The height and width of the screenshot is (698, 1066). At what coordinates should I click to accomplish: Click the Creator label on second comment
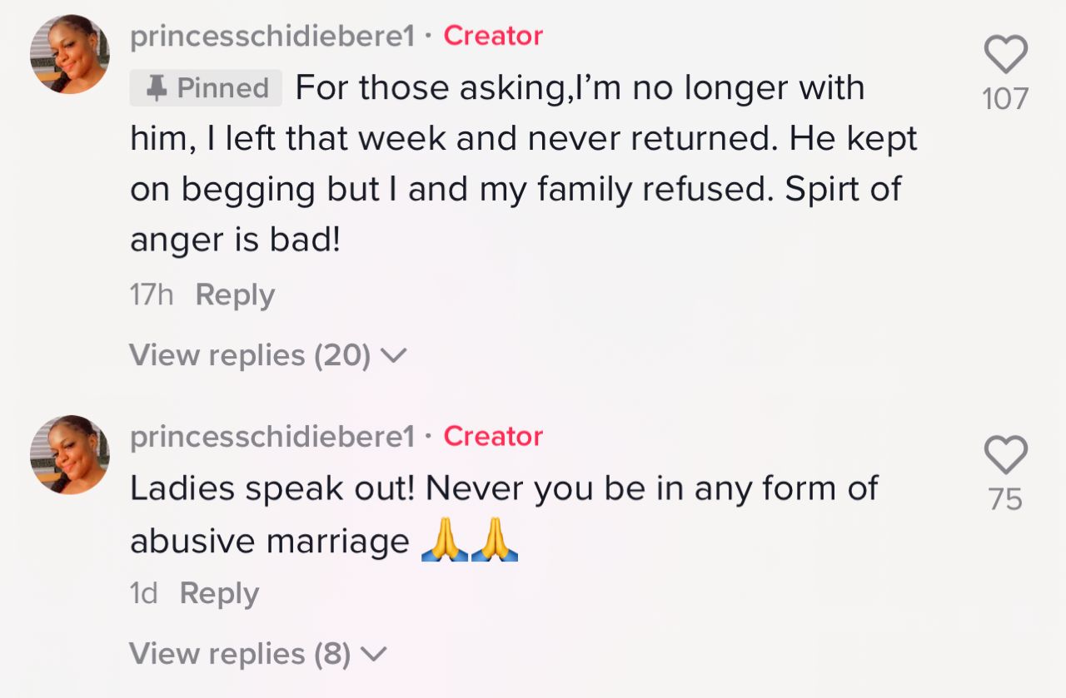[493, 436]
